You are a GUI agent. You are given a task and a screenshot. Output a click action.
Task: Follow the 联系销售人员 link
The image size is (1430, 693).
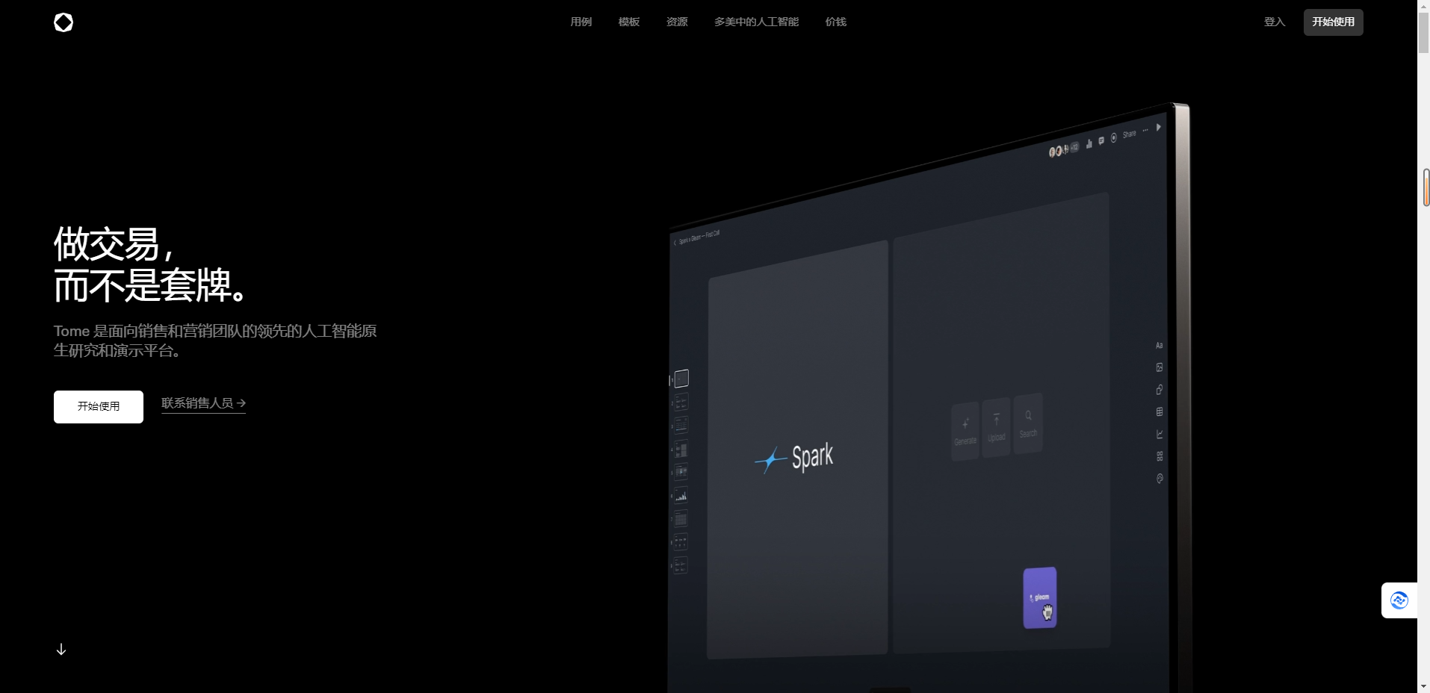coord(203,403)
